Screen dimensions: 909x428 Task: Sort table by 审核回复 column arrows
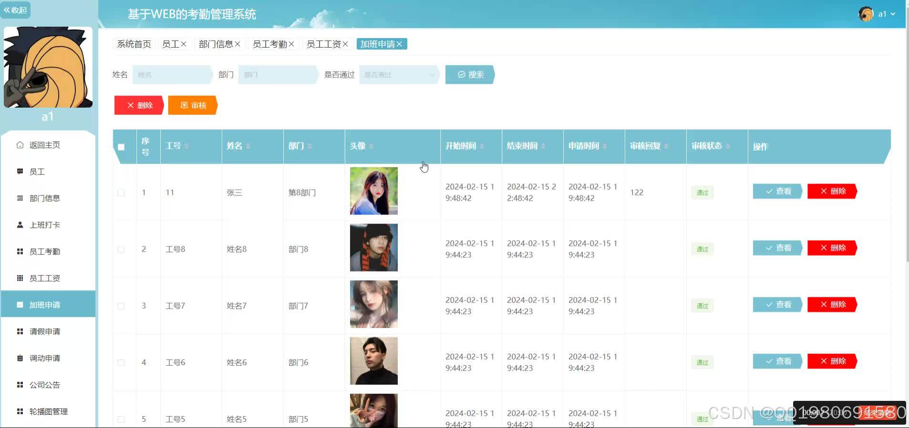(666, 146)
